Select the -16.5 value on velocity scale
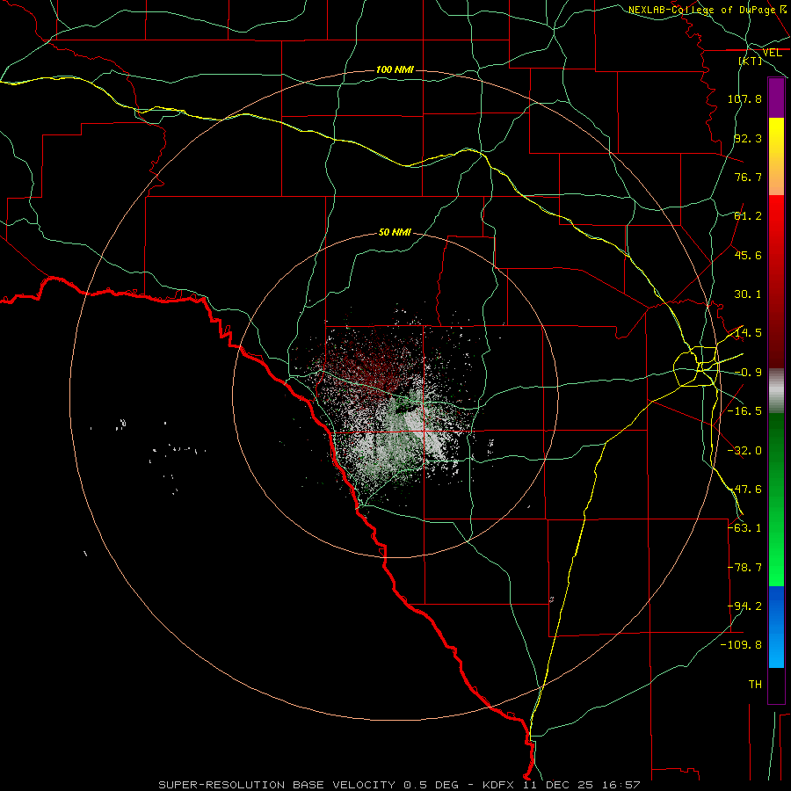 tap(744, 411)
